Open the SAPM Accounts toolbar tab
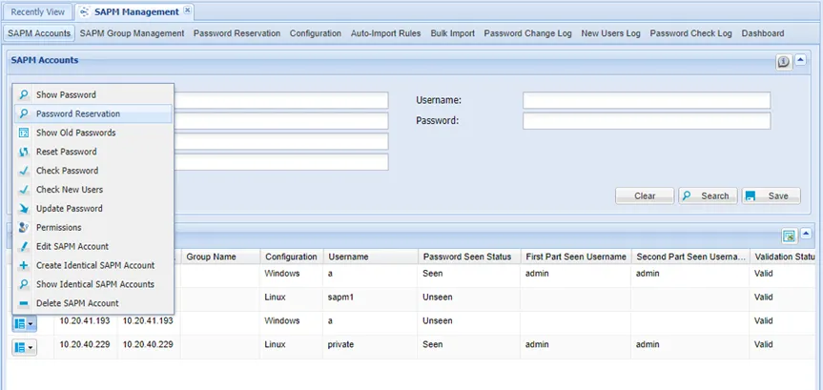 (x=39, y=33)
